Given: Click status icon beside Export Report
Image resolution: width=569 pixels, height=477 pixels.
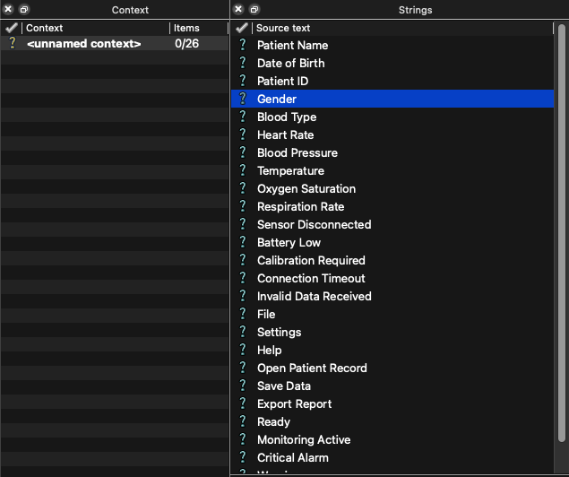Looking at the screenshot, I should tap(242, 403).
